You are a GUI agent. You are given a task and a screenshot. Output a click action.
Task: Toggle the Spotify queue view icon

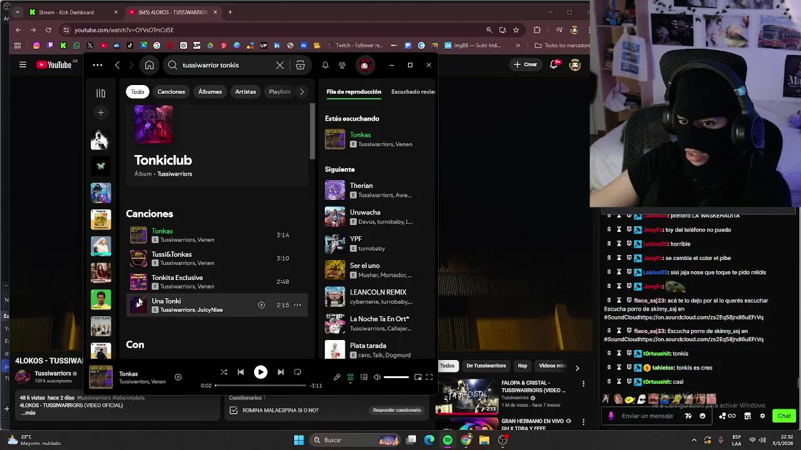pos(350,377)
